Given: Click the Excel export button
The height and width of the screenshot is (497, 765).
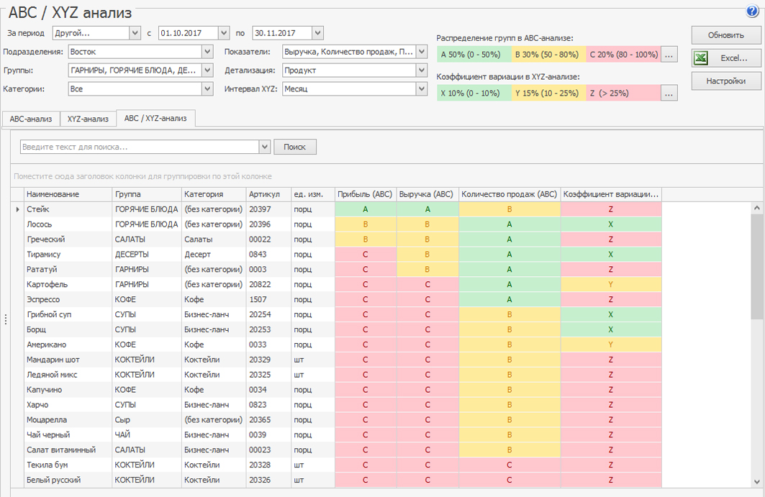Looking at the screenshot, I should [726, 58].
